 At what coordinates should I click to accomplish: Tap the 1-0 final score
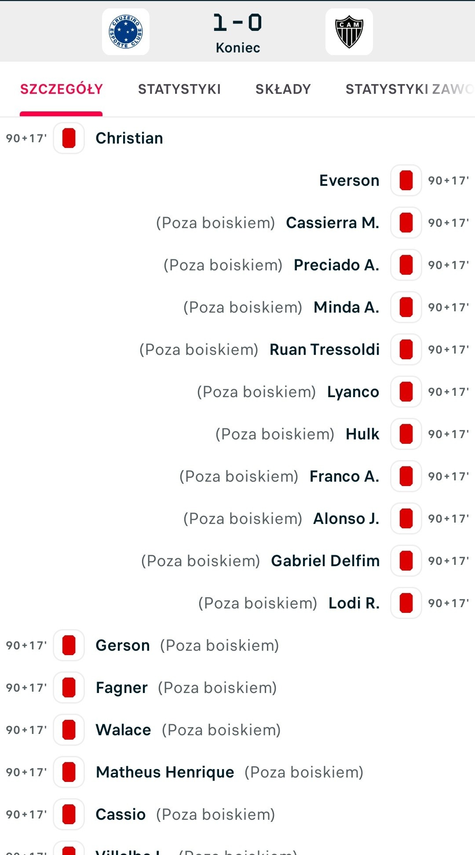[237, 23]
